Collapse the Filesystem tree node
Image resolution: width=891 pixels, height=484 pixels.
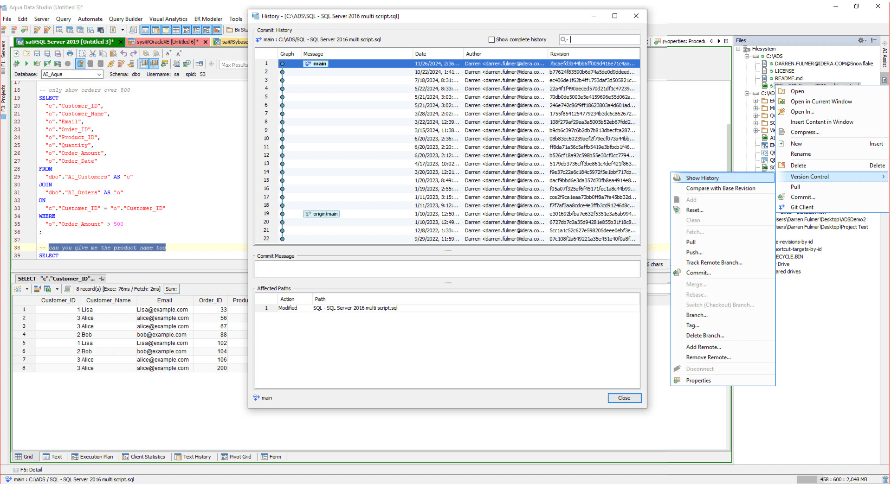pos(738,49)
